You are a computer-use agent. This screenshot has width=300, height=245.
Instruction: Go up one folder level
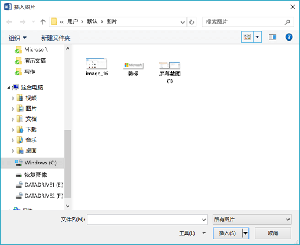point(43,22)
